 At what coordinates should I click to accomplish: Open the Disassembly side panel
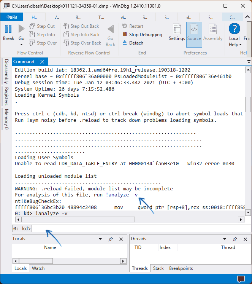[x=6, y=71]
